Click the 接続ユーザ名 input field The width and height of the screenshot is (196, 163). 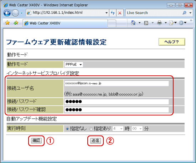117,83
